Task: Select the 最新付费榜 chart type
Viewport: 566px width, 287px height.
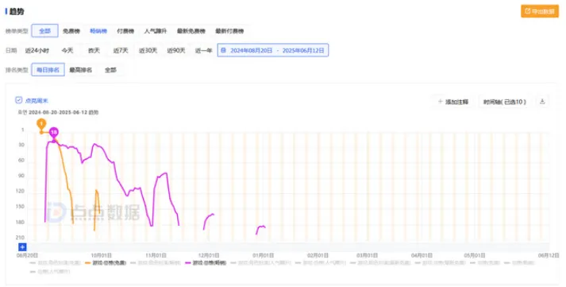Action: 229,31
